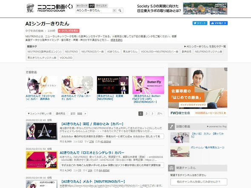Expand description with 続きを読む link

117,40
